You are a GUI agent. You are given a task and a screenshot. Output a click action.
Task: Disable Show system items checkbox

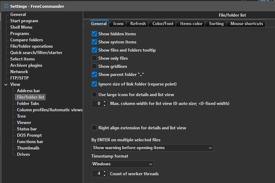[x=94, y=42]
